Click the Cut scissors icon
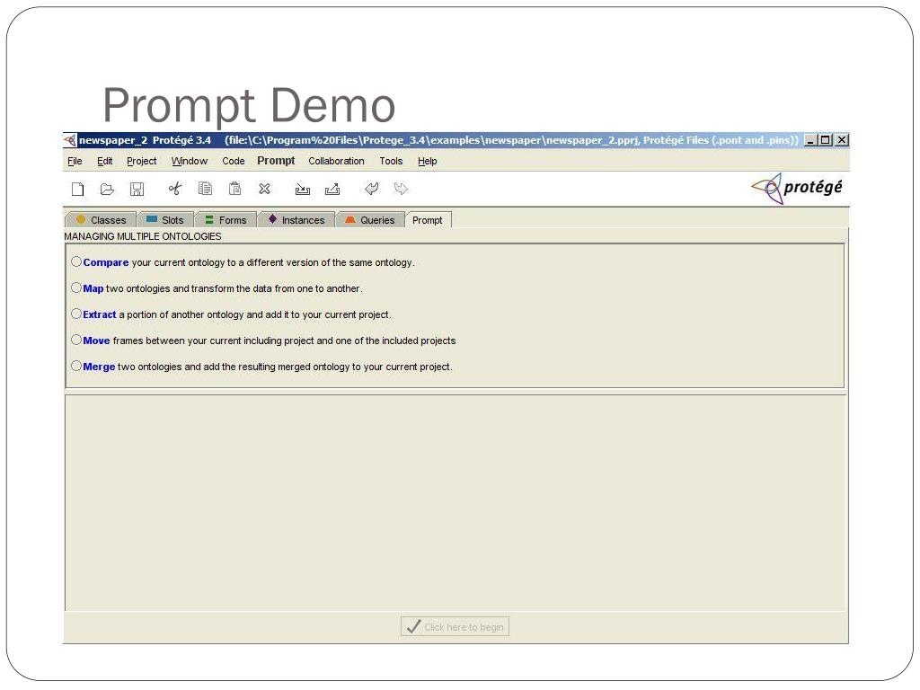 [x=175, y=189]
